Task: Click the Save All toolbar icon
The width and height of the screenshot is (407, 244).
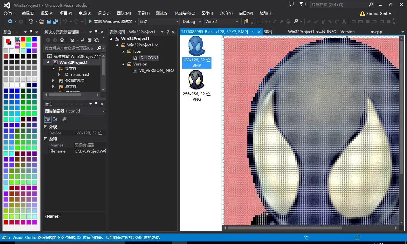Action: (x=56, y=21)
